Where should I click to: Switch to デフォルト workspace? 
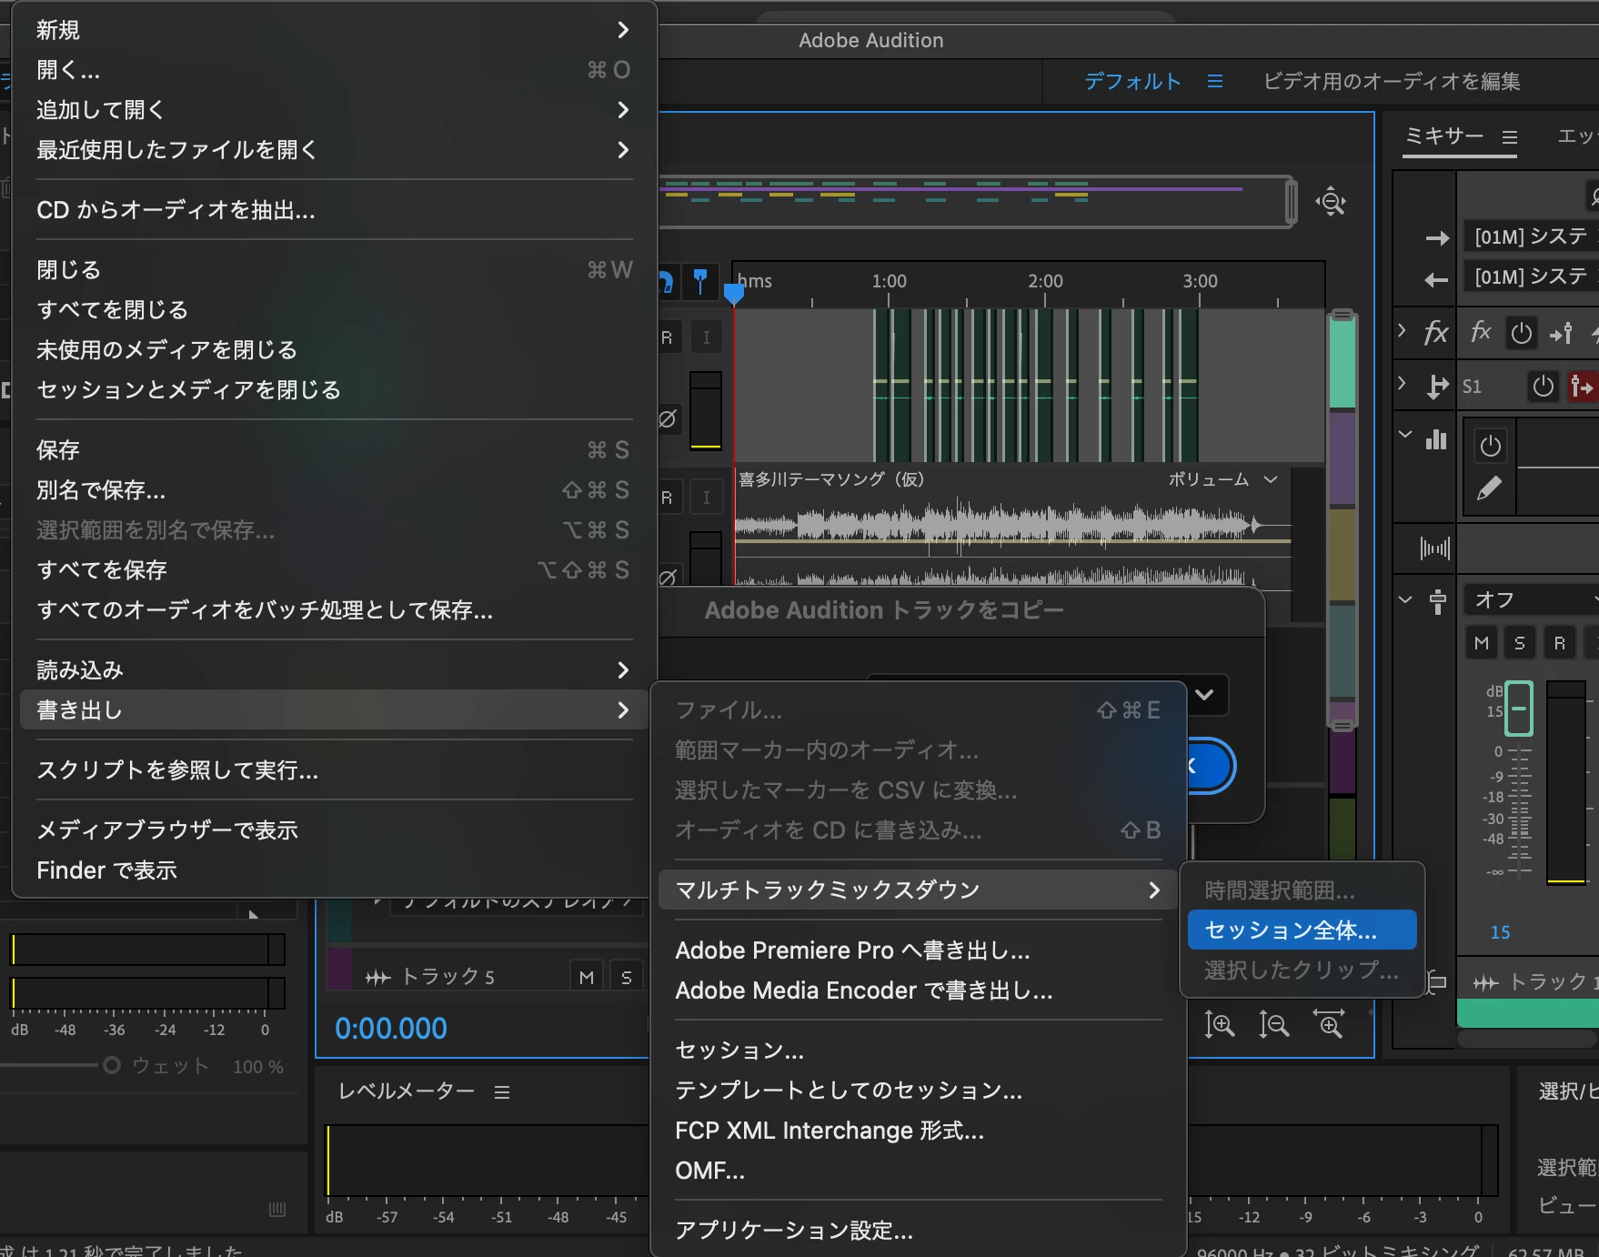click(1132, 82)
